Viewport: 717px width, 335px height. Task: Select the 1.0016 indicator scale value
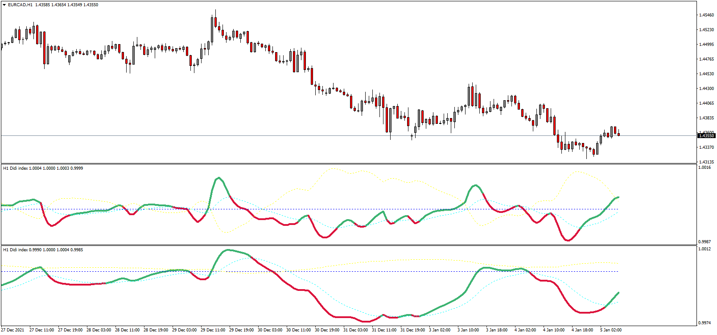point(705,167)
